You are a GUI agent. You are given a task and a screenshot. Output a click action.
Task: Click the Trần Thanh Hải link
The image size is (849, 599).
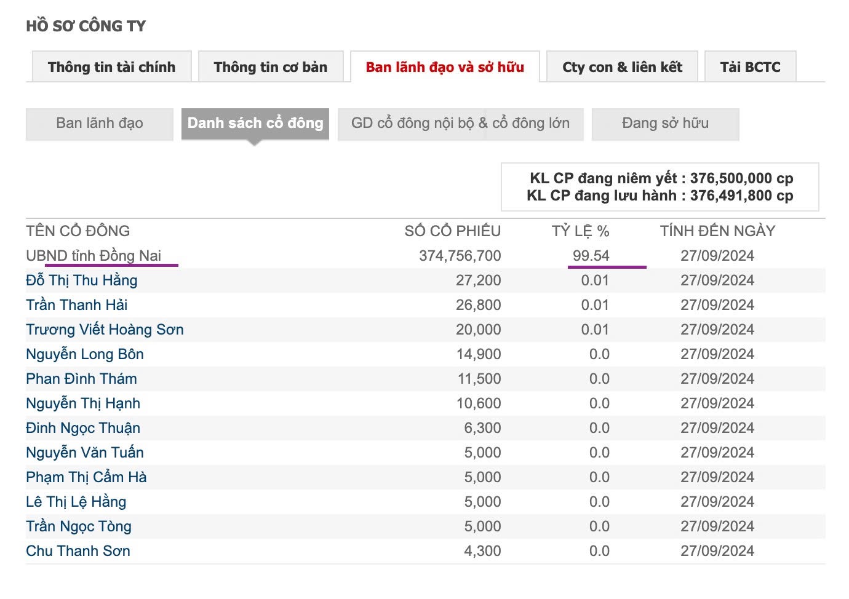(x=77, y=305)
